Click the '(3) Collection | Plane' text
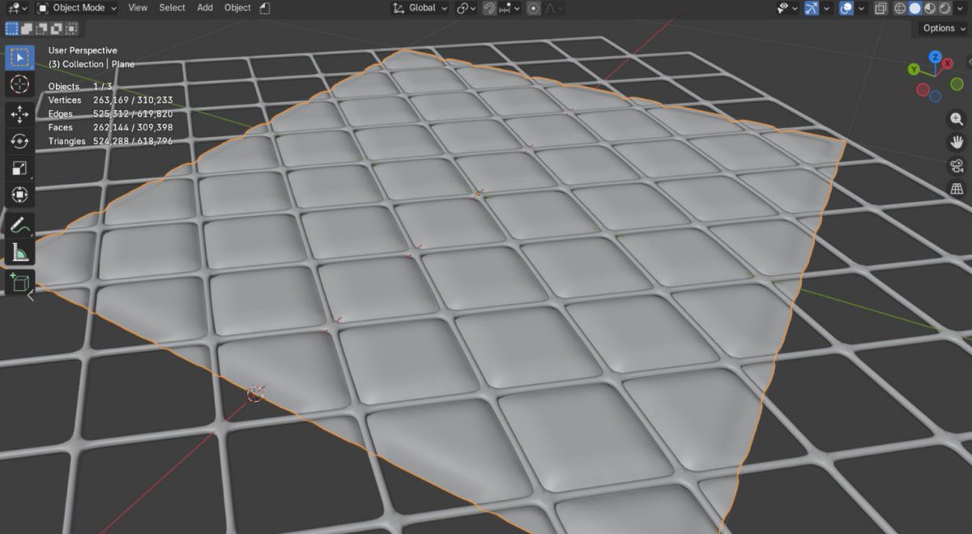 [x=92, y=64]
